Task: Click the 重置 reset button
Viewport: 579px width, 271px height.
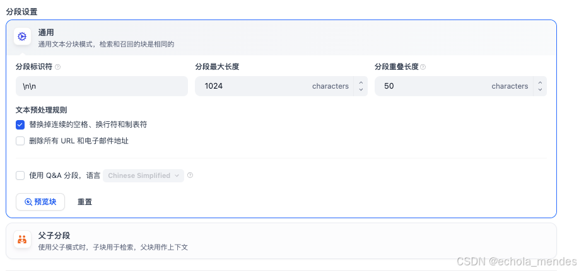Action: [x=85, y=202]
